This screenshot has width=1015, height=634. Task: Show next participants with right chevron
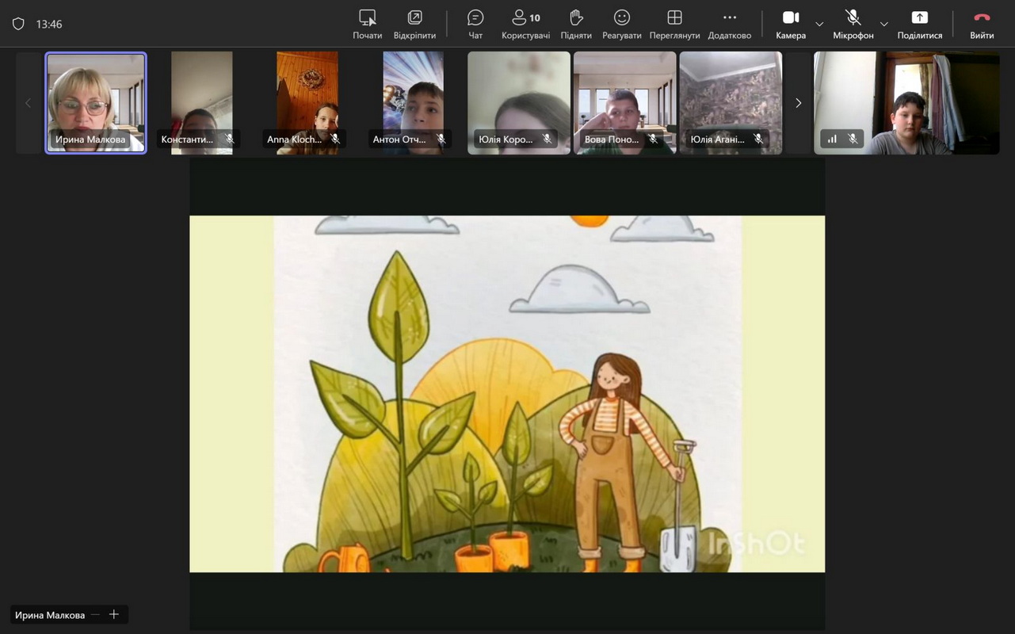[x=798, y=103]
